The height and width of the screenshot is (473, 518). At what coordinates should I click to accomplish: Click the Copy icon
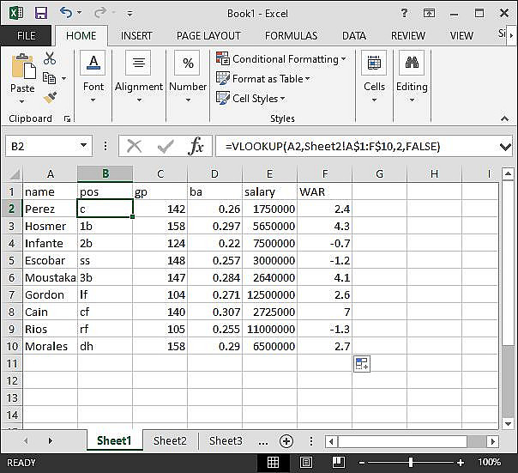[x=49, y=78]
